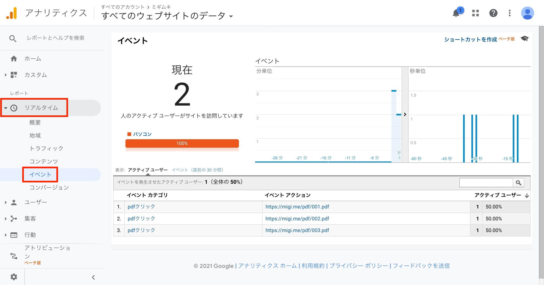Open https://migi.me/pdf/001.pdf action link
This screenshot has width=544, height=285.
(297, 207)
